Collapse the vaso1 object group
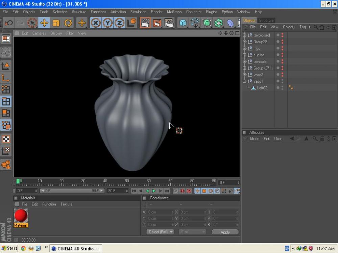The width and height of the screenshot is (338, 253). tap(245, 81)
